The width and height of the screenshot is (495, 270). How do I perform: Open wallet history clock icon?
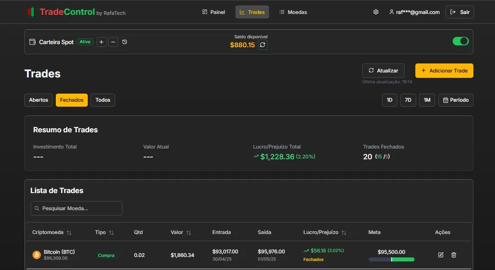pos(125,42)
